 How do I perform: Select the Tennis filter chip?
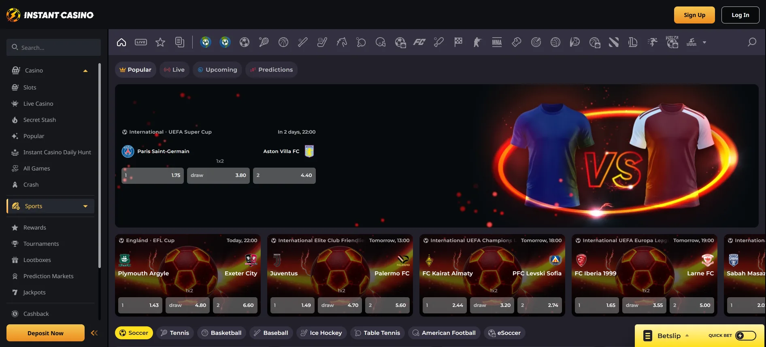point(175,333)
